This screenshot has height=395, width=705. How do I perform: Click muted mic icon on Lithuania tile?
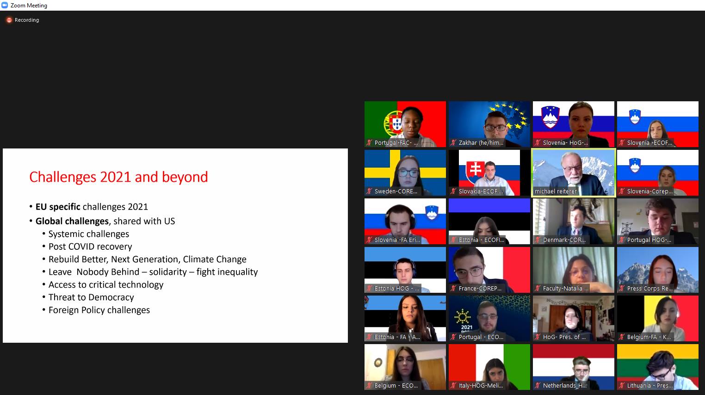point(622,386)
